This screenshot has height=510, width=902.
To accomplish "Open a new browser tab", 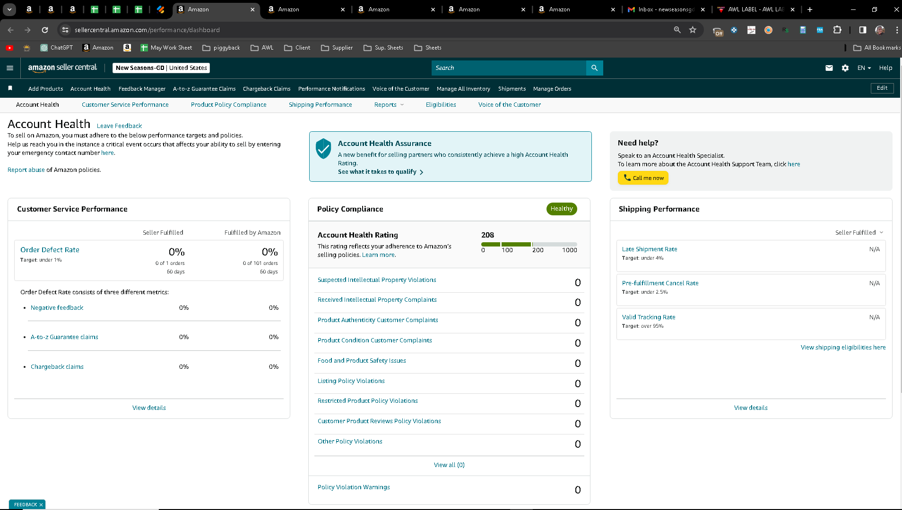I will pyautogui.click(x=810, y=9).
